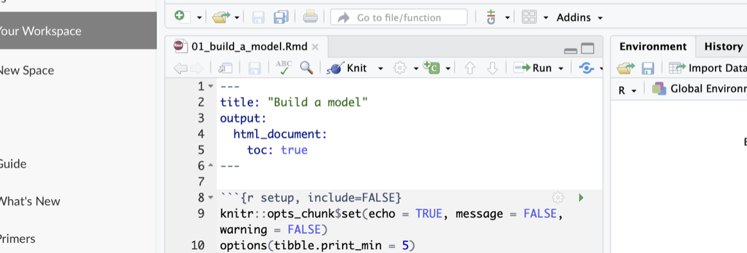
Task: Click the options(tibble.print_min = 5) line
Action: (x=317, y=246)
